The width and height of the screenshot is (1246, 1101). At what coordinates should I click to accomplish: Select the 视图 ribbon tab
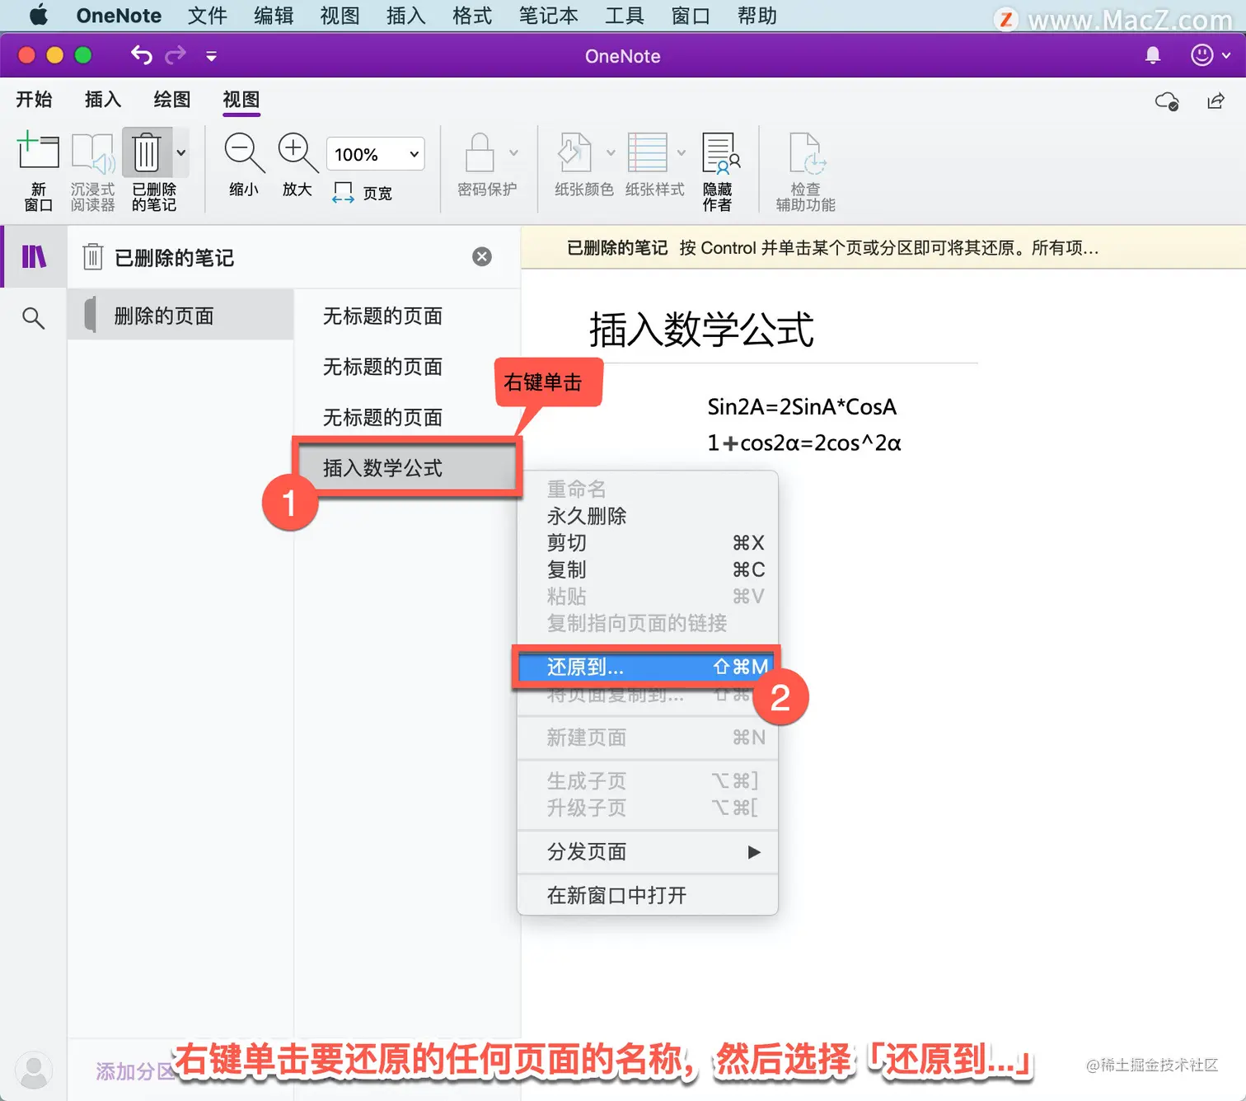[x=241, y=100]
